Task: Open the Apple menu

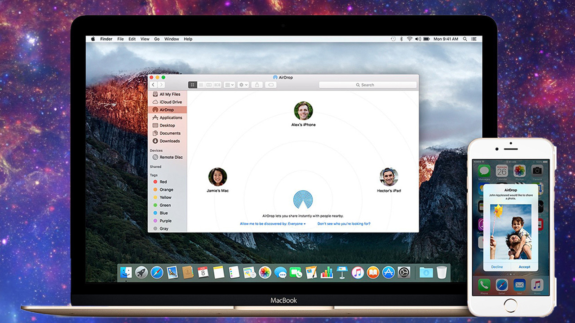Action: tap(93, 39)
